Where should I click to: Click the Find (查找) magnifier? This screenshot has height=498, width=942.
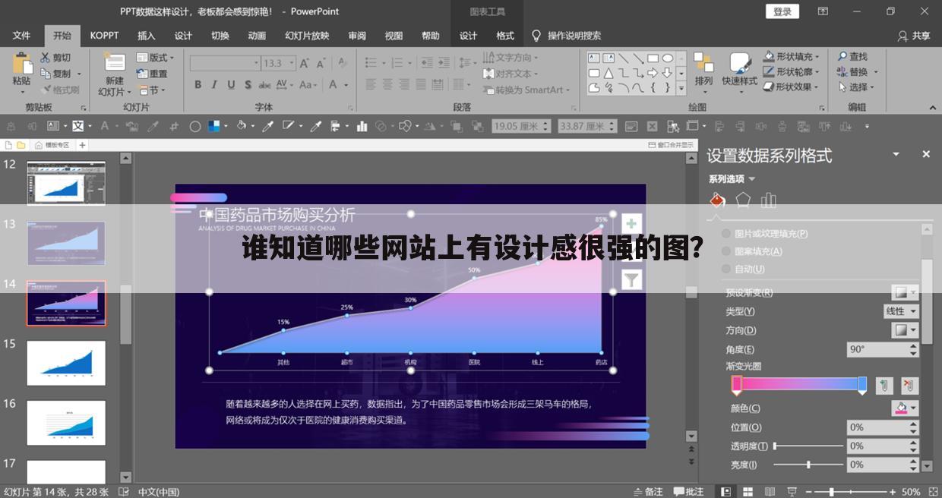(842, 57)
